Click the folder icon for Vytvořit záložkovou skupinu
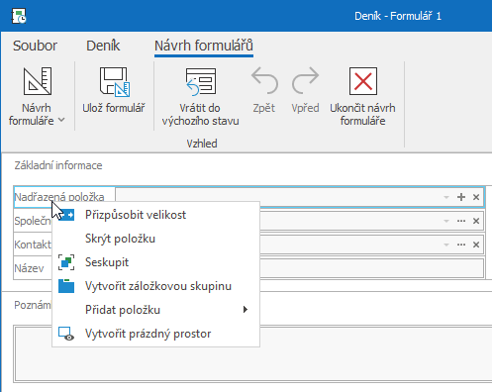The width and height of the screenshot is (492, 392). 66,286
